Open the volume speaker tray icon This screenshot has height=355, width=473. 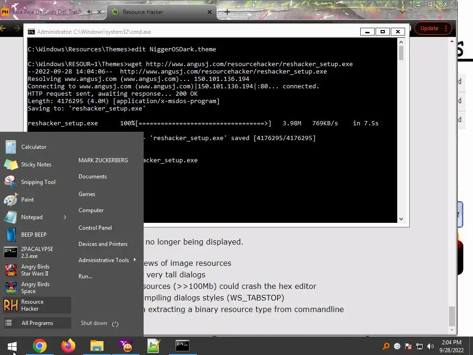click(431, 346)
